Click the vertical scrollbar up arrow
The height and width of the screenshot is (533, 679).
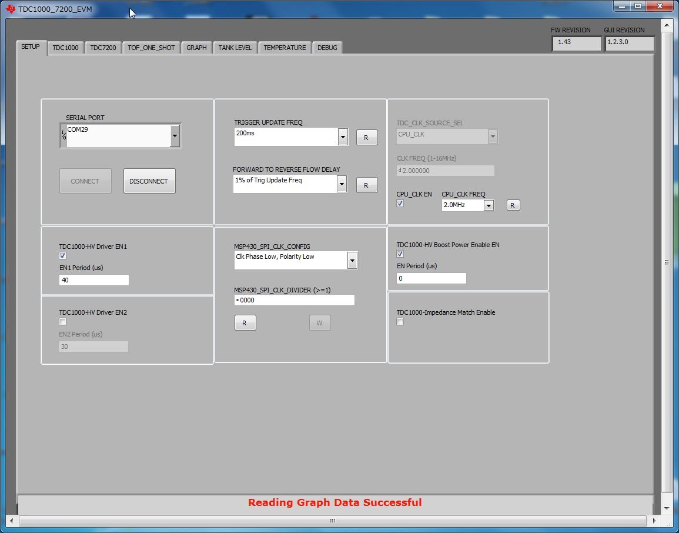point(667,25)
